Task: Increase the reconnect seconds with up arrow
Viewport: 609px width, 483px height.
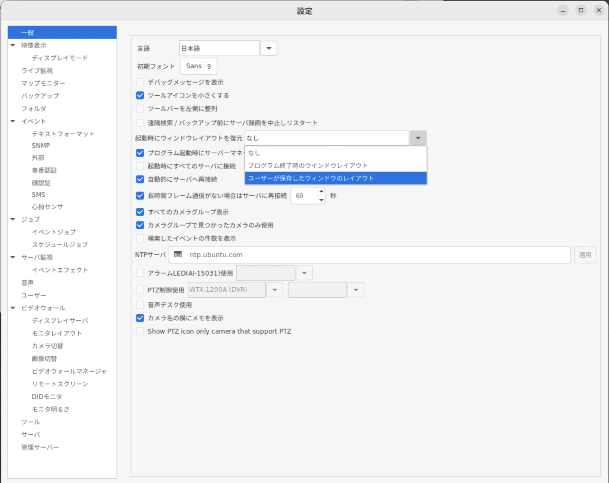Action: (321, 191)
